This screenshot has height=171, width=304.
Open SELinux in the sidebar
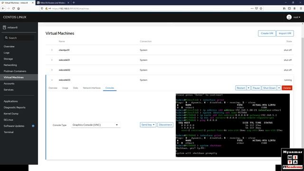(x=9, y=120)
